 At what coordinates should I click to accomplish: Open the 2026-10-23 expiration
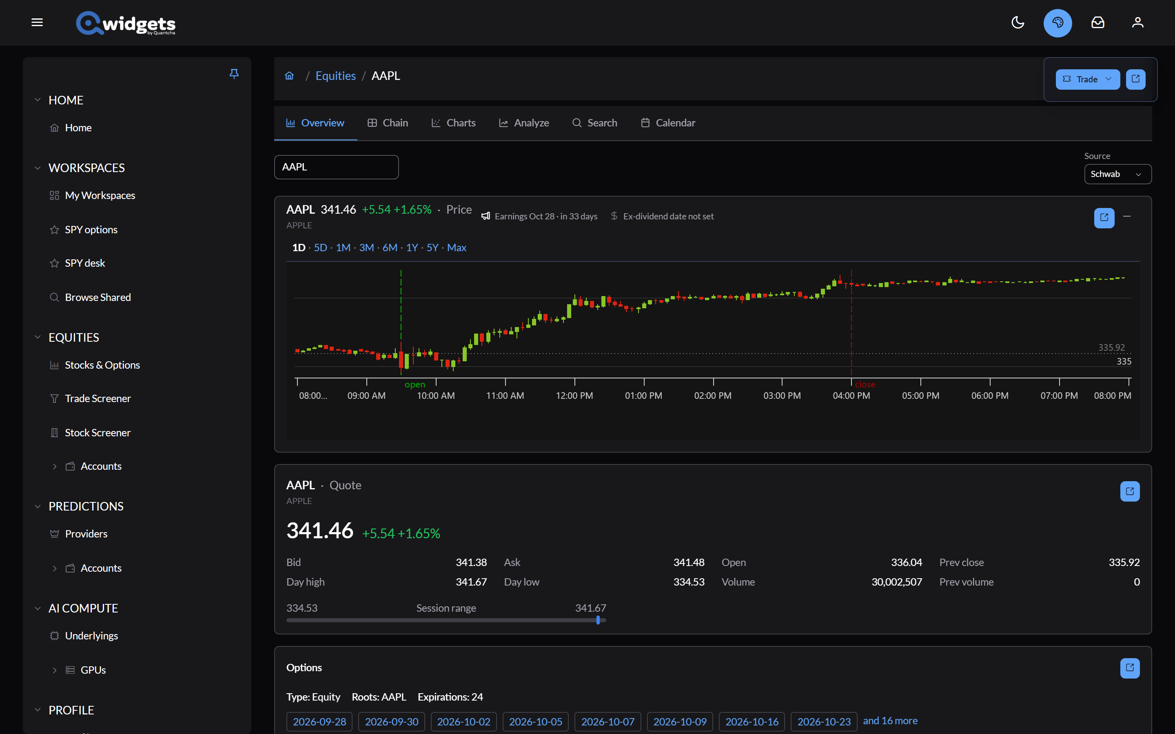[x=824, y=721]
